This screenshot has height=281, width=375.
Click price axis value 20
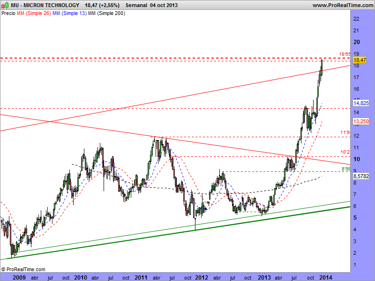357,42
